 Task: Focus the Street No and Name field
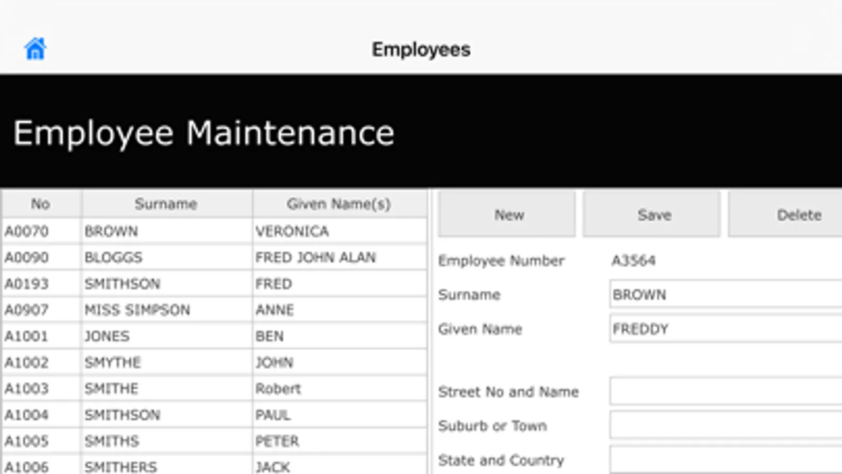[x=726, y=391]
